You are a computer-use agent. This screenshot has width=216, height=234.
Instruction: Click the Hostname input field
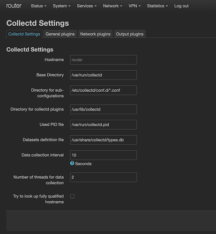click(104, 60)
